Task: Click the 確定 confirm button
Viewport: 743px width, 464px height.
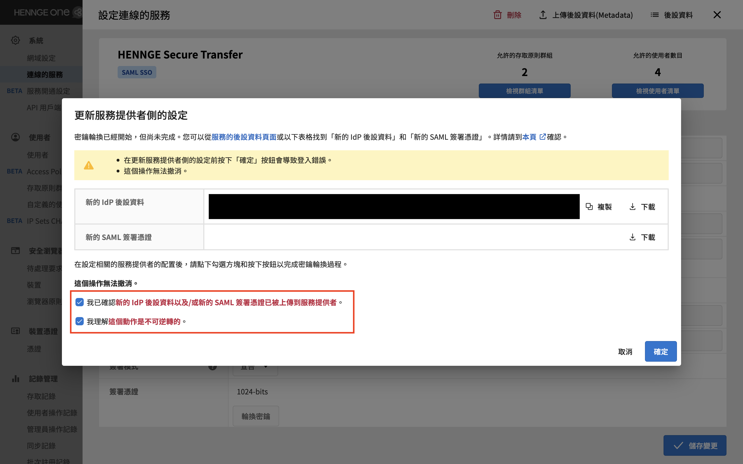Action: [661, 351]
